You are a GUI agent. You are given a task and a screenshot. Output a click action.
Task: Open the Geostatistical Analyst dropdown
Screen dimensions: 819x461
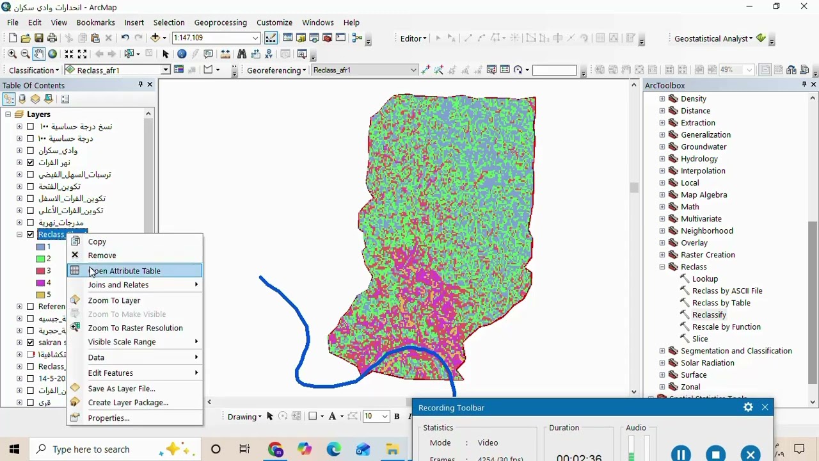(713, 38)
